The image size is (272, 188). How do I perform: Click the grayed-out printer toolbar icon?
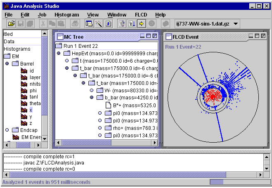point(75,24)
